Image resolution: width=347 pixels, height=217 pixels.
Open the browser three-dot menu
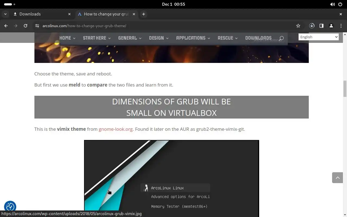coord(341,26)
